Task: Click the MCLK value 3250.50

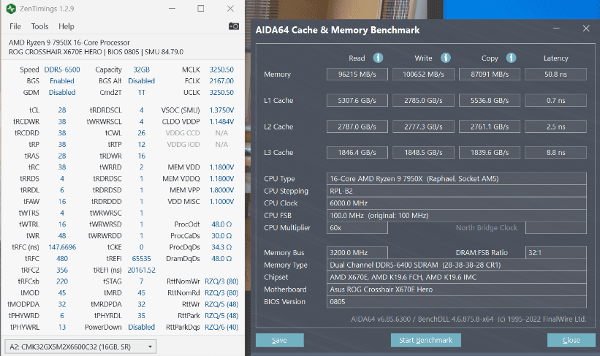Action: pyautogui.click(x=221, y=69)
